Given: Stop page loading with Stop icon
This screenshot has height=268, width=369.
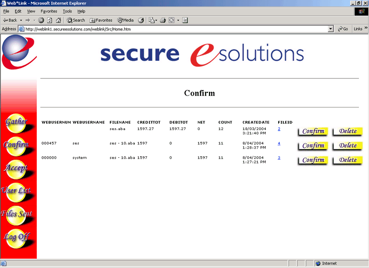Looking at the screenshot, I should click(x=41, y=20).
